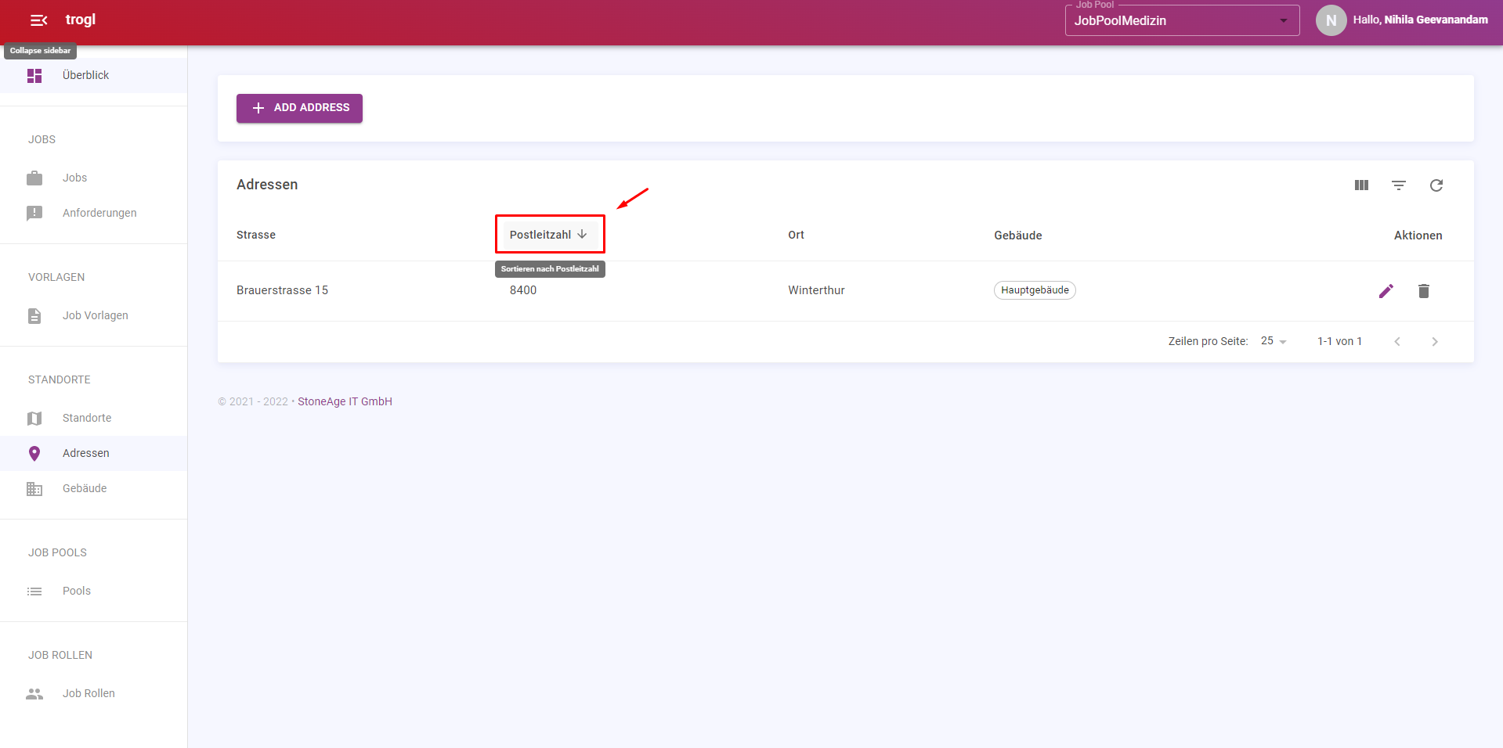Go to the previous table page
The height and width of the screenshot is (748, 1503).
pyautogui.click(x=1397, y=342)
